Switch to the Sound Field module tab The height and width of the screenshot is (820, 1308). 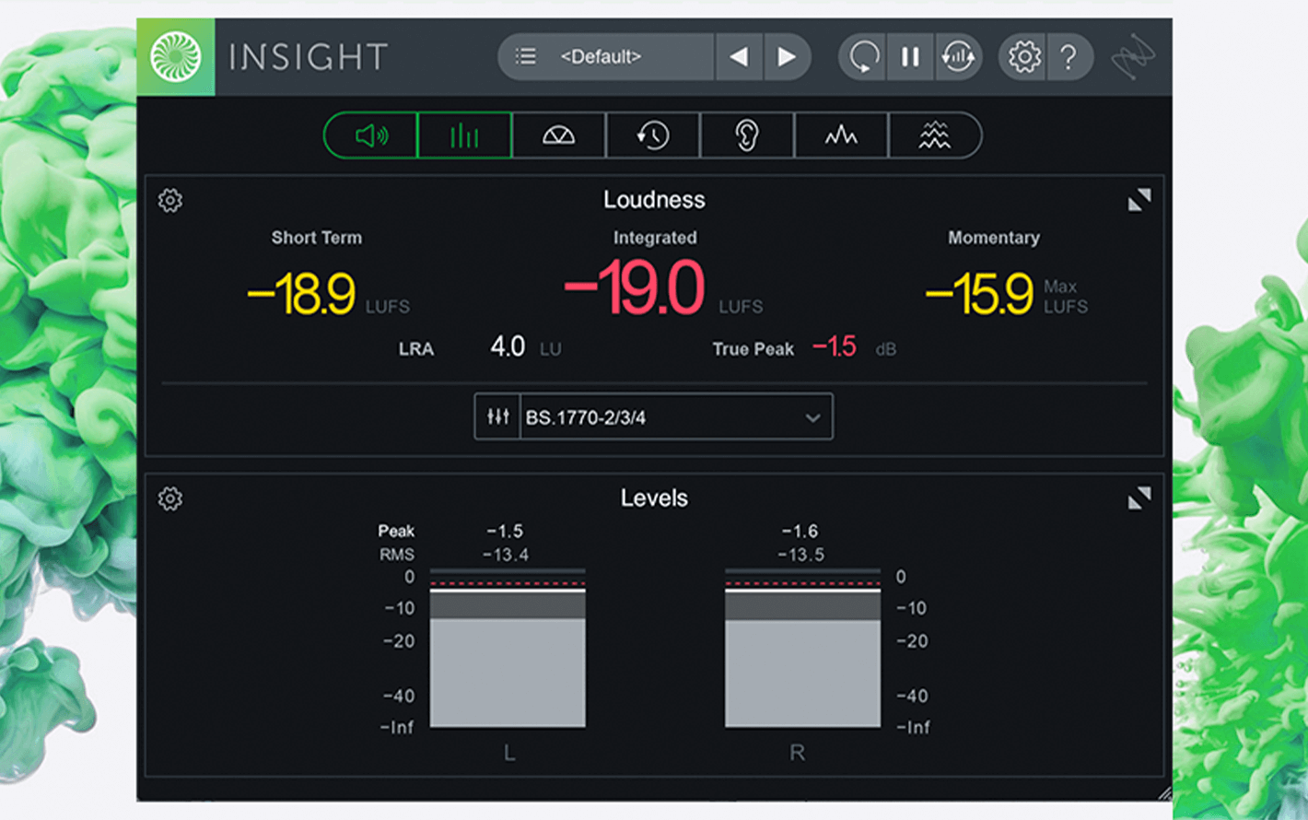click(559, 136)
